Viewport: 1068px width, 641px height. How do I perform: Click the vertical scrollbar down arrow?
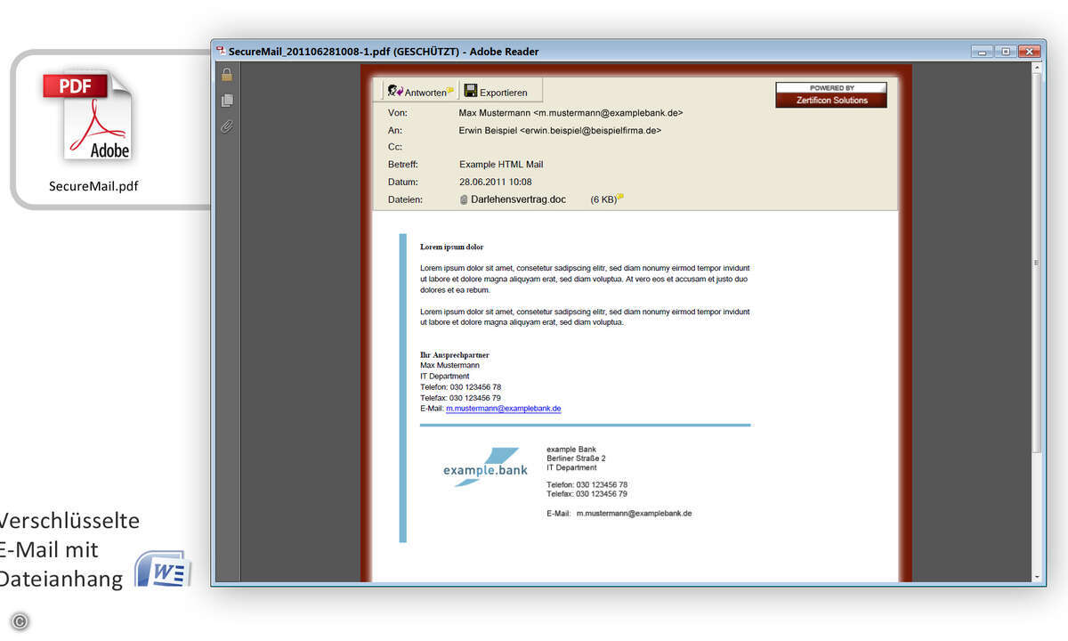point(1037,577)
